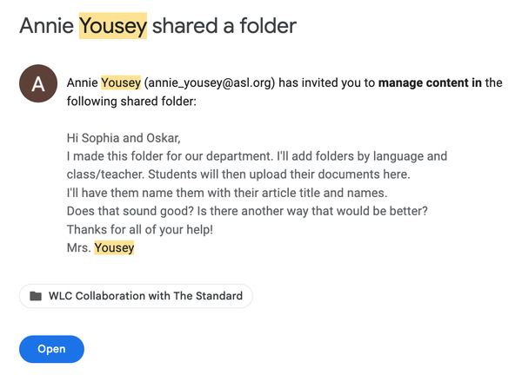This screenshot has height=375, width=522.
Task: Click the highlighted Yousey in the heading
Action: (x=113, y=25)
